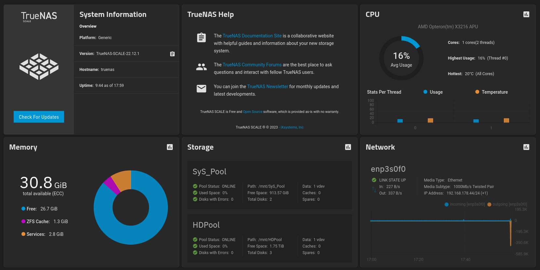Click the HDPool title

[206, 225]
